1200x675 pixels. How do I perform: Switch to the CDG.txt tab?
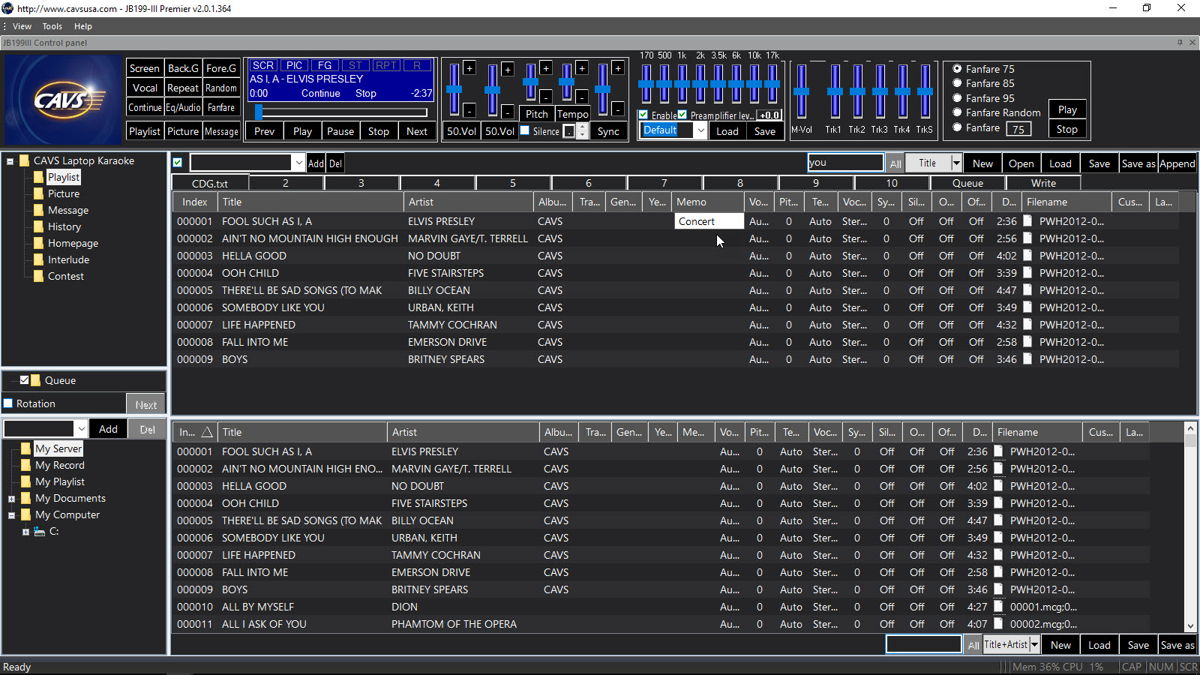click(x=210, y=183)
